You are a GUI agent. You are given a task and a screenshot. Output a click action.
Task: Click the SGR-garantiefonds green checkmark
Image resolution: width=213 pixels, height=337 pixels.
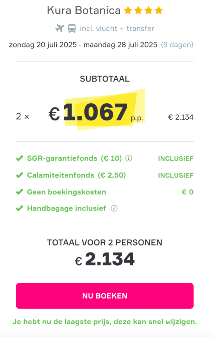click(x=20, y=158)
